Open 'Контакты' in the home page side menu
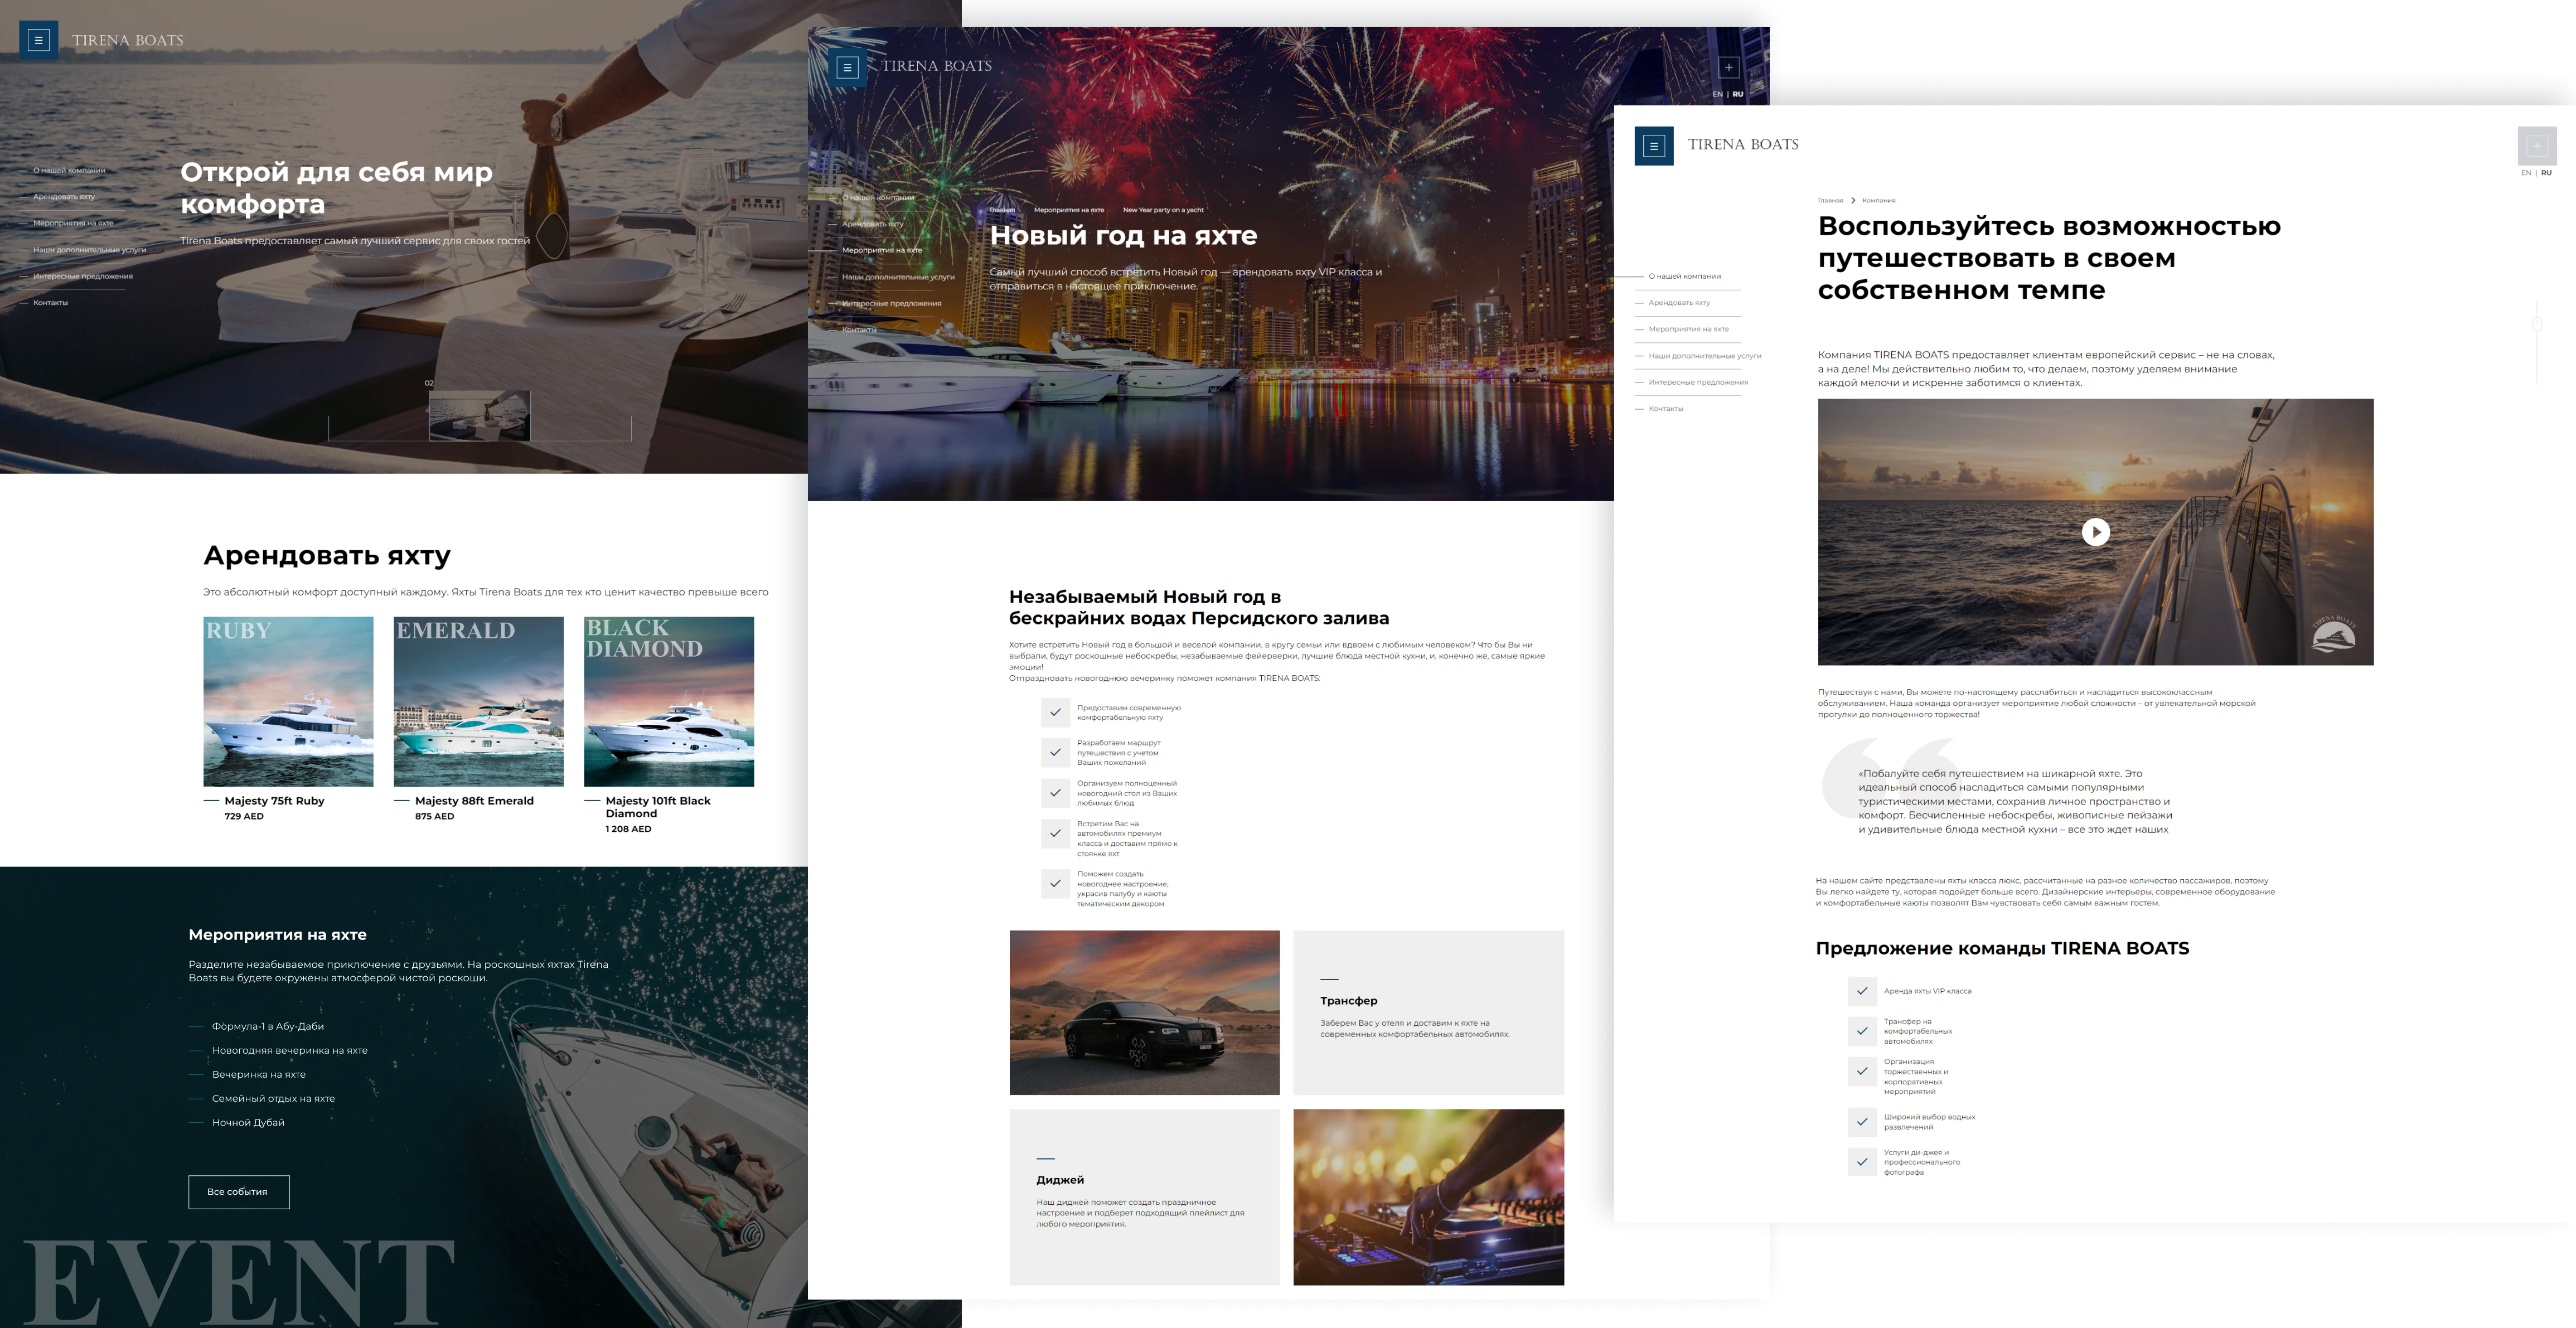Screen dimensions: 2576x1328 [50, 303]
